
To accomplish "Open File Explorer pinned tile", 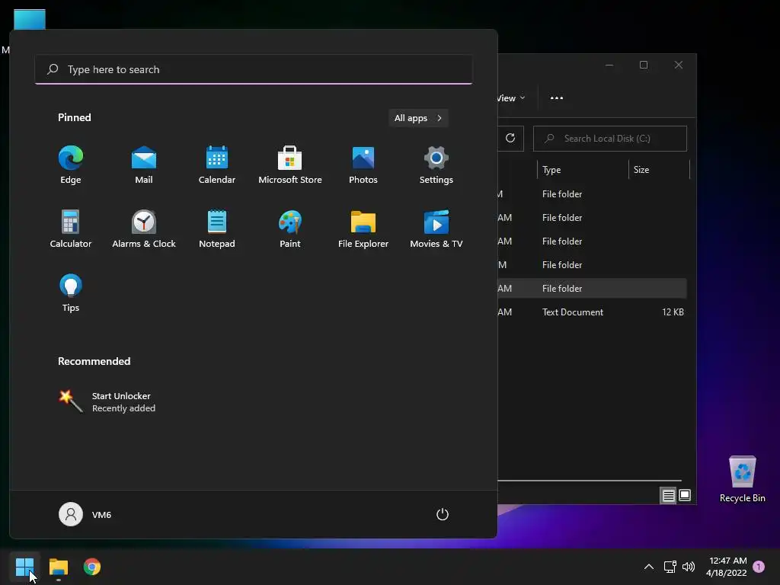I will pos(363,229).
